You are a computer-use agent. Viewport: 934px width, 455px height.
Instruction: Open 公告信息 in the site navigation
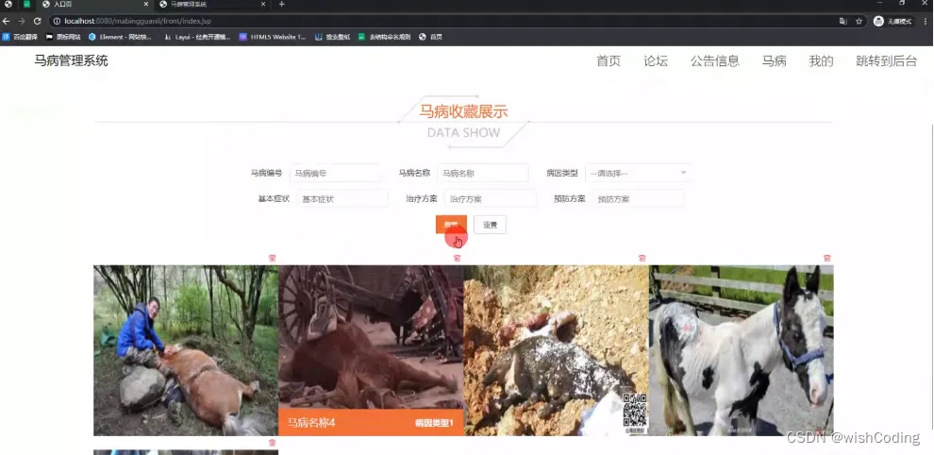[x=715, y=60]
